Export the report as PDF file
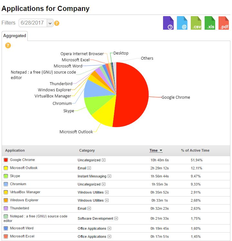Viewport: 232px width, 241px height. tap(224, 23)
